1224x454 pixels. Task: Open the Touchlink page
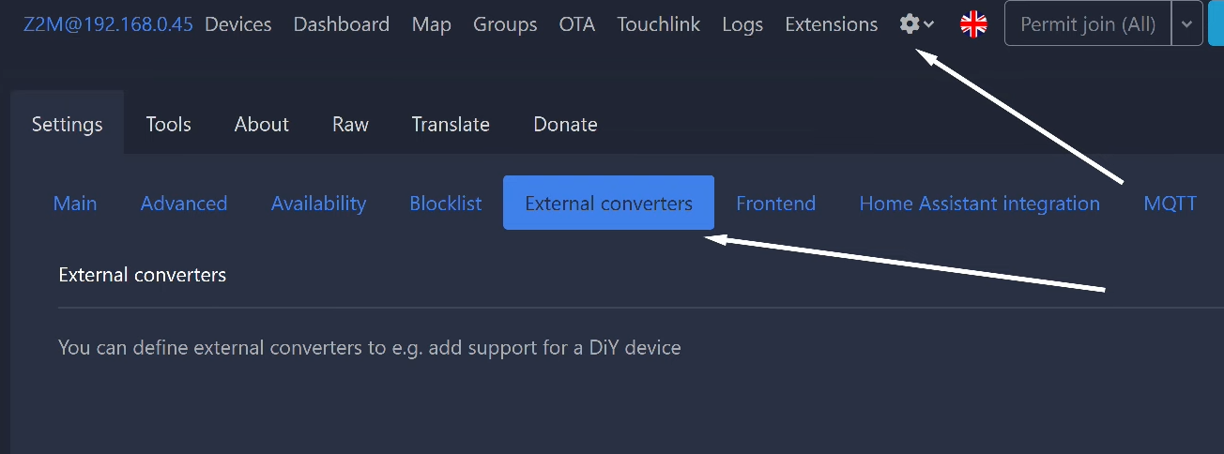(x=659, y=24)
